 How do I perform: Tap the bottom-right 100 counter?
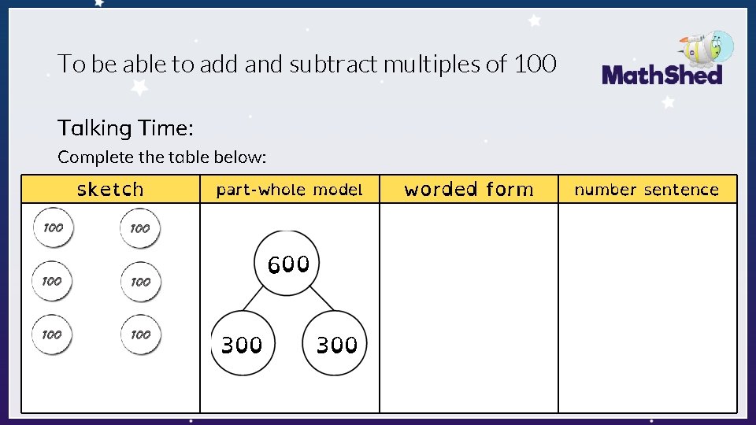pos(139,334)
